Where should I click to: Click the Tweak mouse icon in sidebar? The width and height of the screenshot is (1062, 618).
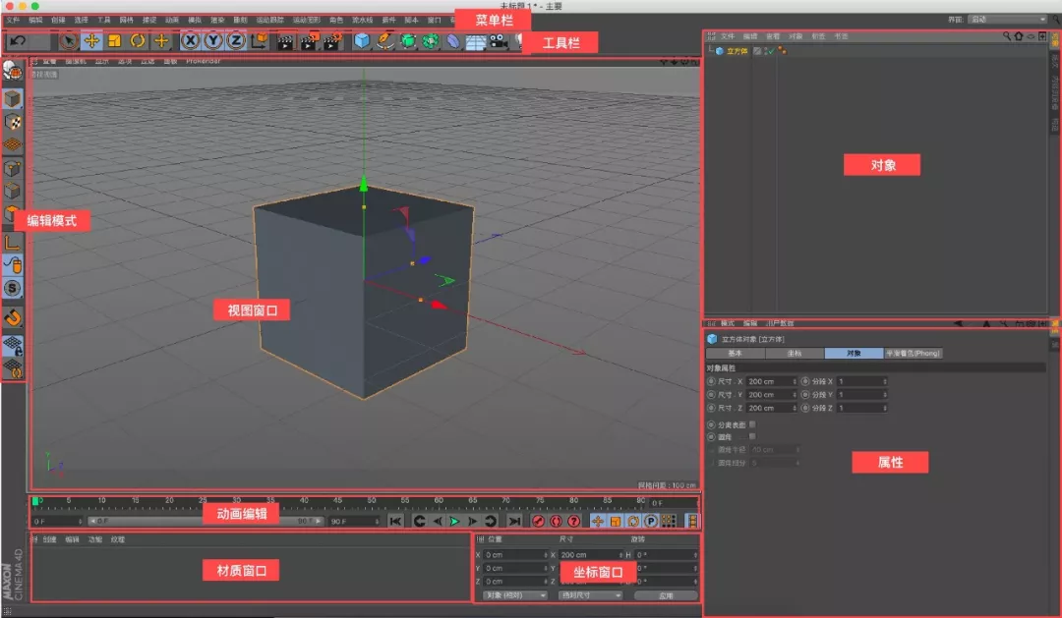click(x=12, y=264)
